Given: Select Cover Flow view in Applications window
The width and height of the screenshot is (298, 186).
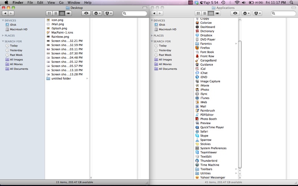Looking at the screenshot, I should tap(218, 13).
